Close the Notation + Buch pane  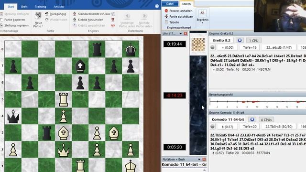coord(204,159)
